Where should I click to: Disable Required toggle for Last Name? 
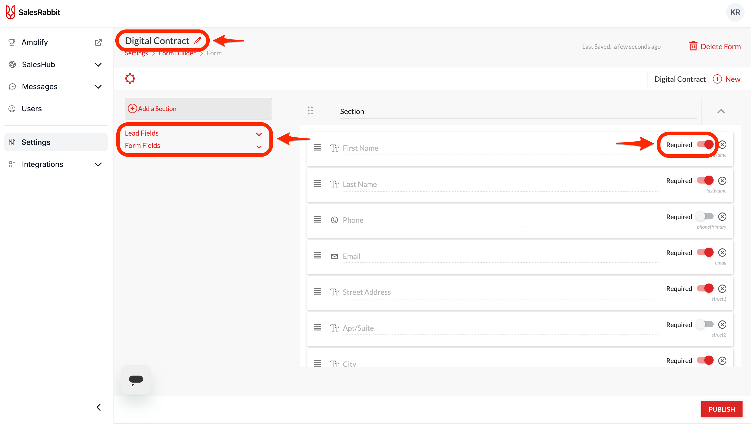tap(705, 180)
